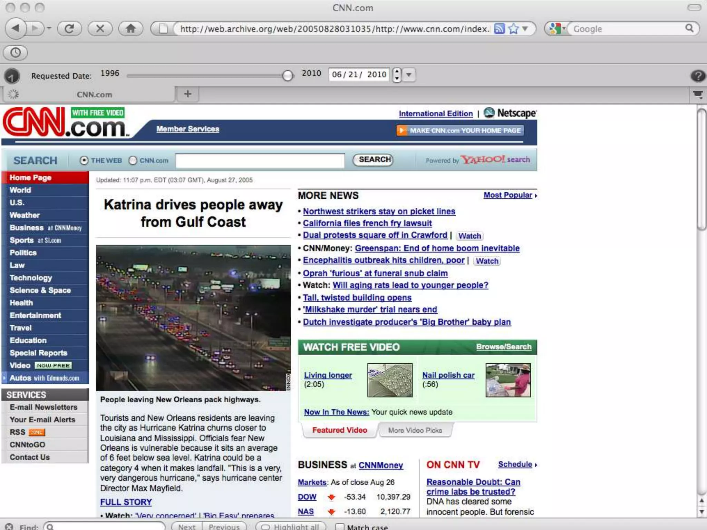Open the date picker dropdown arrow
Viewport: 707px width, 530px height.
(x=409, y=75)
